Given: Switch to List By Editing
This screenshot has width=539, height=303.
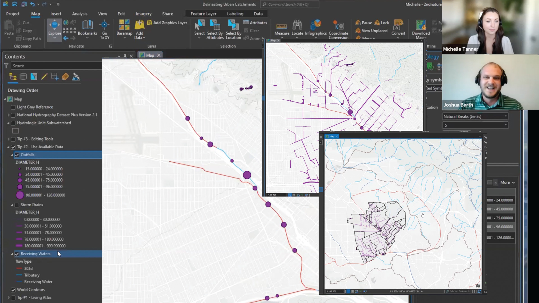Looking at the screenshot, I should click(44, 77).
